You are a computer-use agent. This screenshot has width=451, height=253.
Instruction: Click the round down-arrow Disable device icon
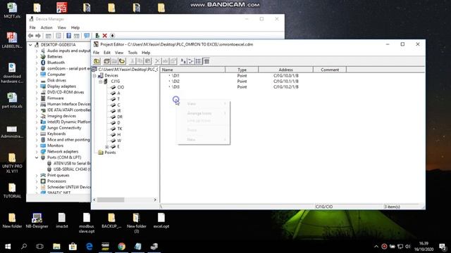coord(113,36)
